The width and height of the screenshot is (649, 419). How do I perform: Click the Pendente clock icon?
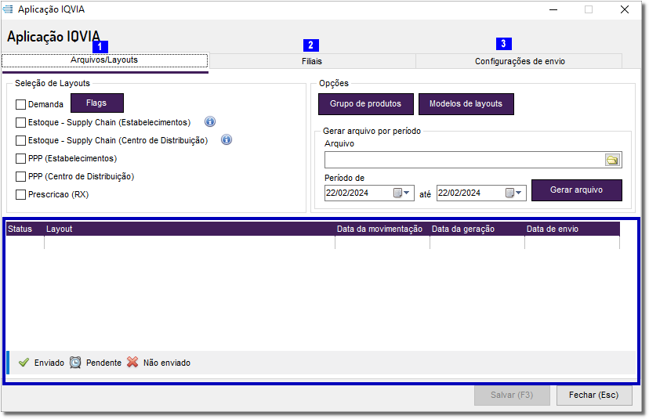pyautogui.click(x=75, y=363)
